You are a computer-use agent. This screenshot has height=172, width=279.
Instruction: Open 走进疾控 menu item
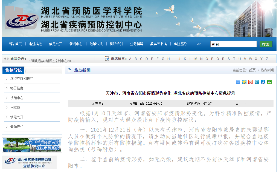(x=35, y=44)
